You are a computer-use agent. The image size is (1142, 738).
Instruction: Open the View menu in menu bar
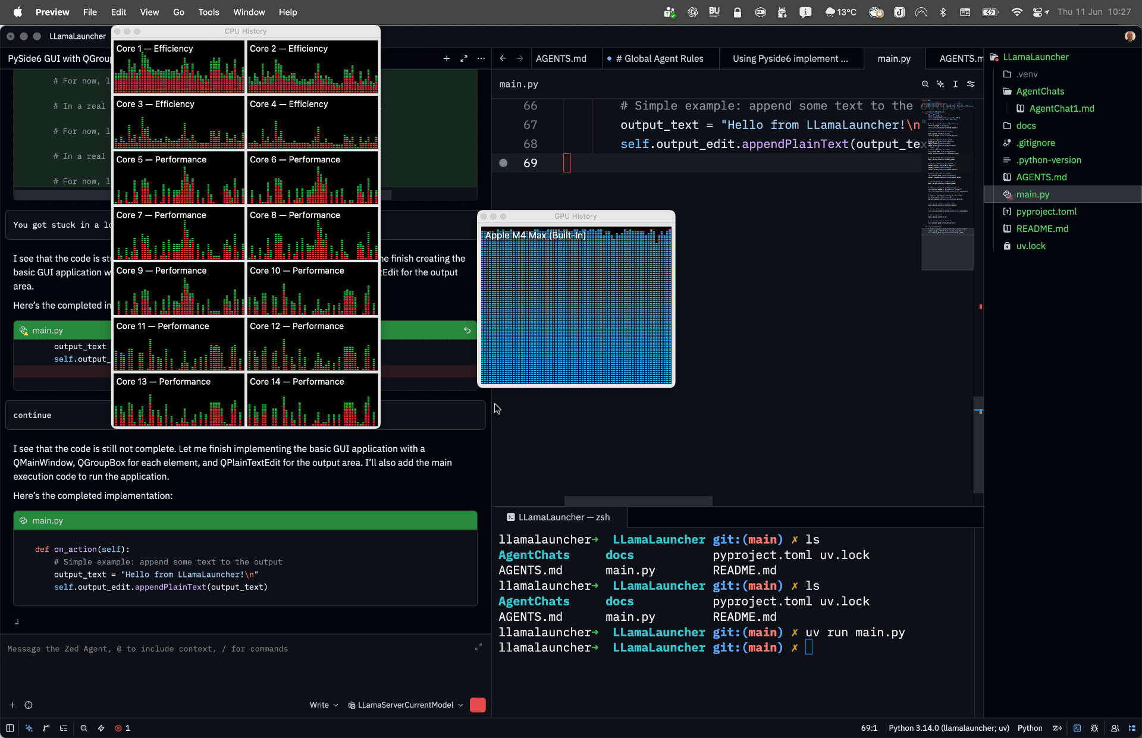(149, 12)
